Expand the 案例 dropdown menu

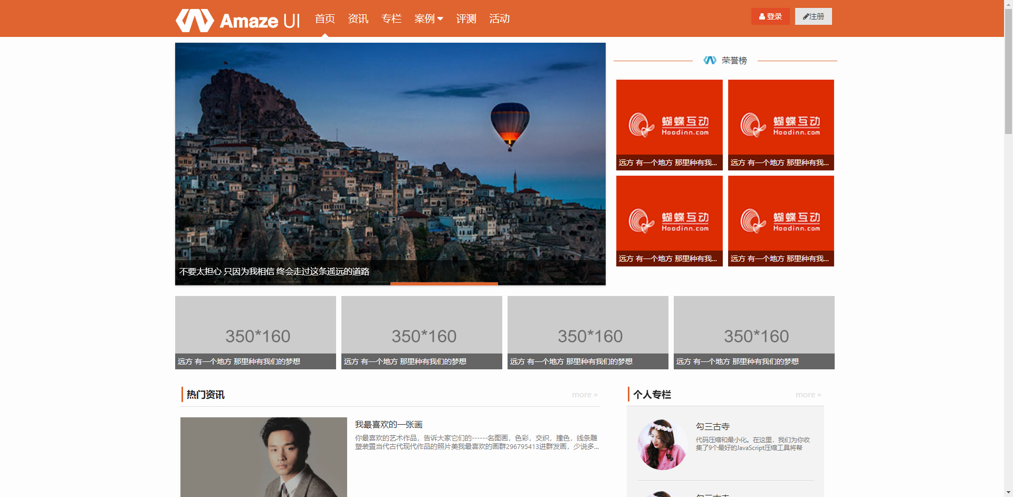click(x=428, y=19)
